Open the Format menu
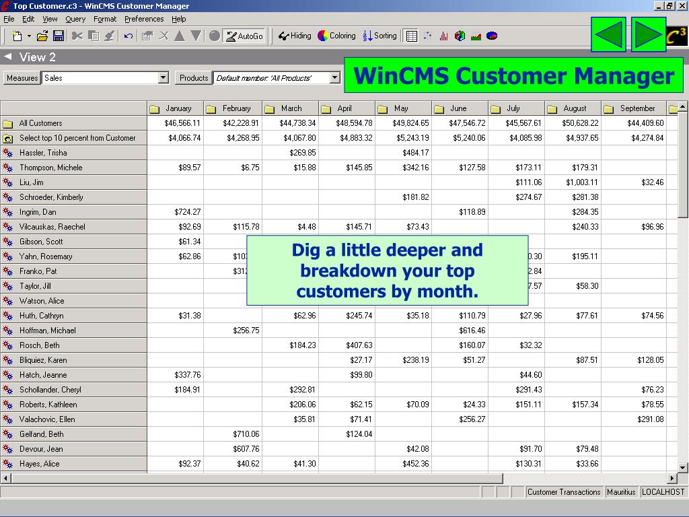Viewport: 689px width, 517px height. pyautogui.click(x=105, y=19)
